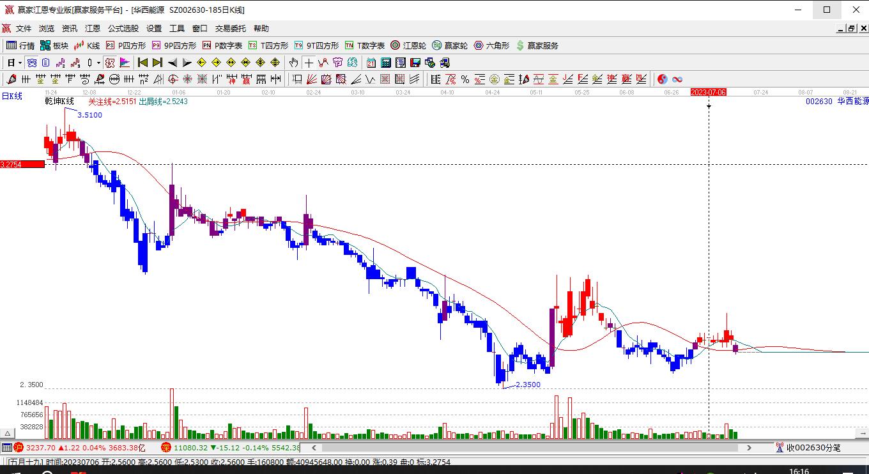This screenshot has width=869, height=474.
Task: Open the 9P四方形 tool
Action: pos(174,45)
